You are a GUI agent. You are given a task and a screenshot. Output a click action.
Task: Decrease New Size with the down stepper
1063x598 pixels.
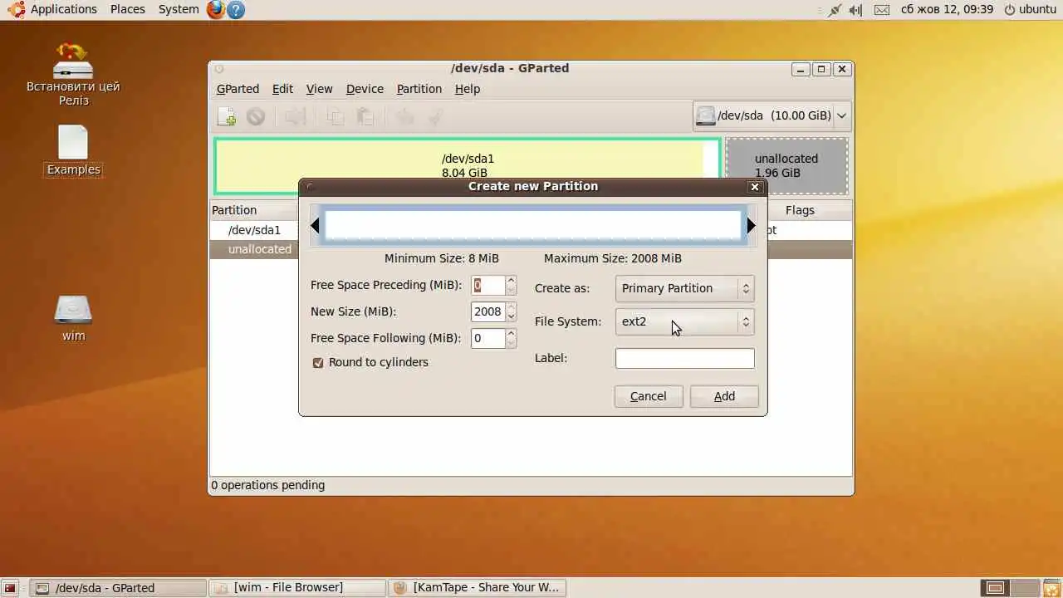511,317
